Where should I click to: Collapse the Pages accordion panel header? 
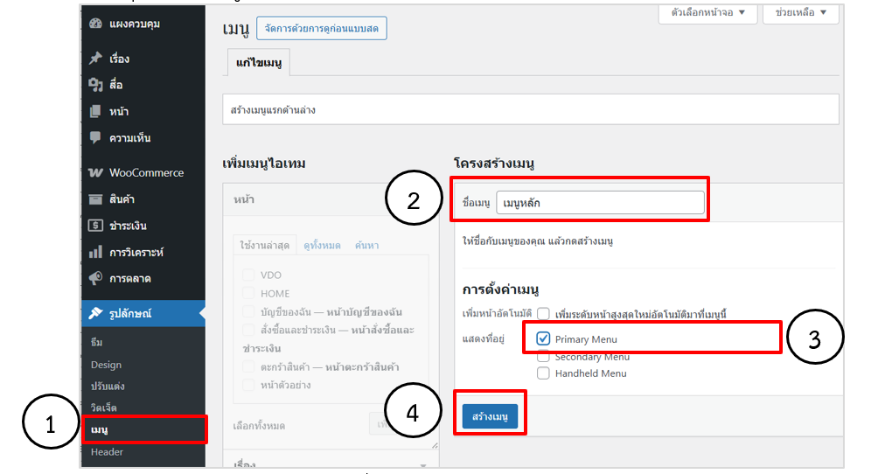click(331, 200)
